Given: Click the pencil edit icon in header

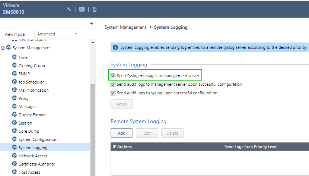Looking at the screenshot, I should tap(69, 9).
